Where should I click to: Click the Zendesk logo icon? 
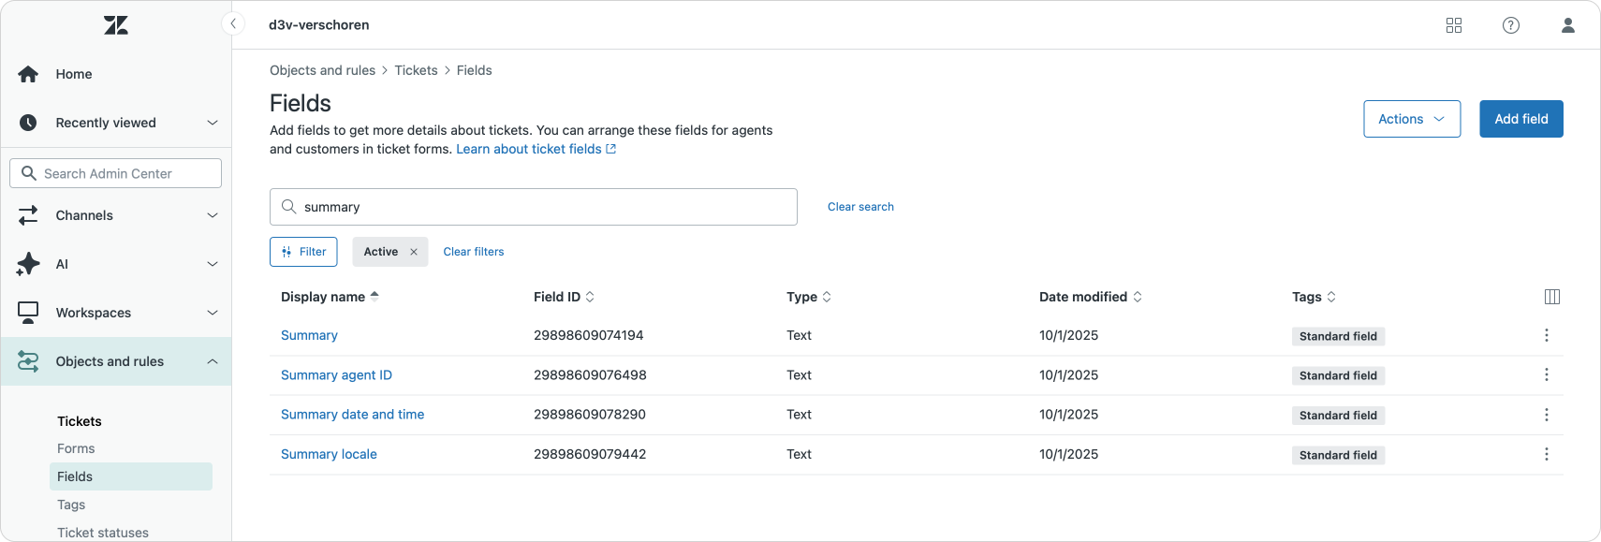[x=116, y=25]
